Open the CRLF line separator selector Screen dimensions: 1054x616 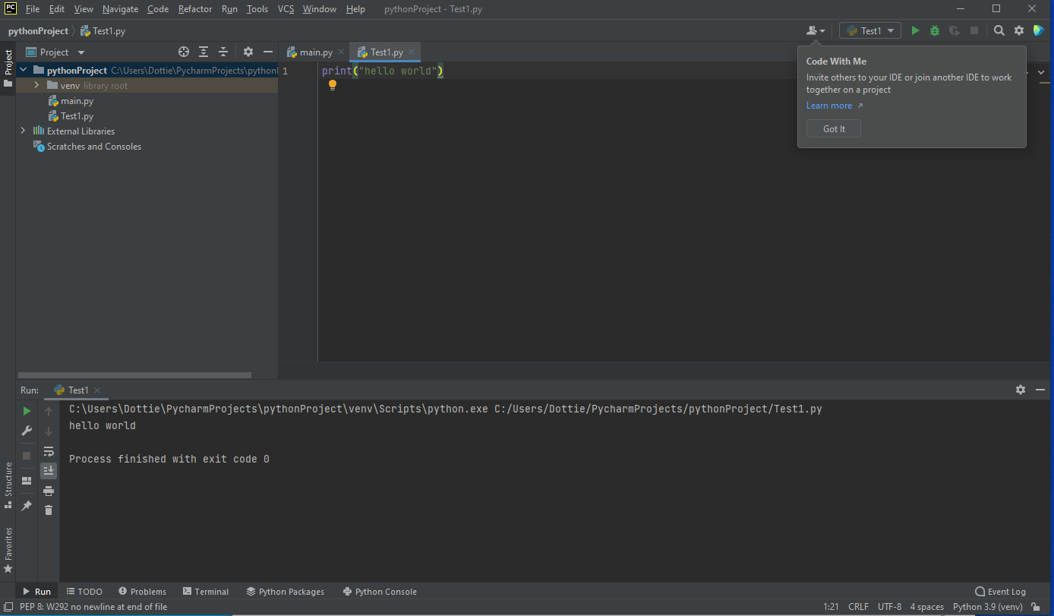[x=858, y=607]
